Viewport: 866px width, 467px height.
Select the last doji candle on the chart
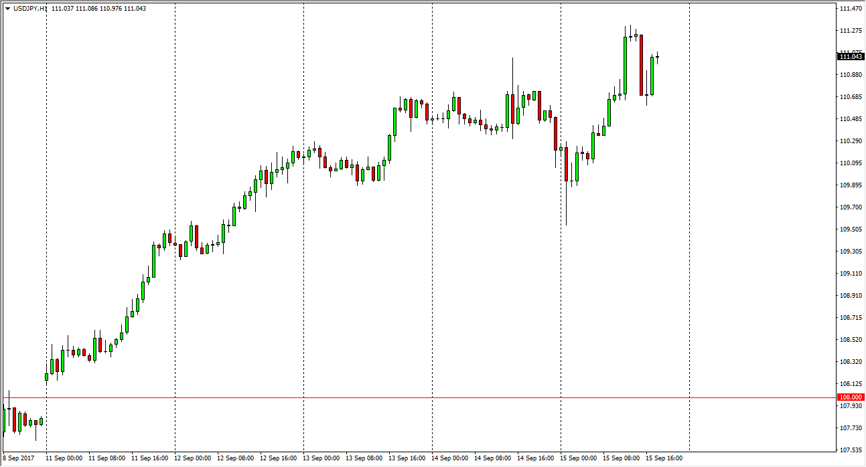click(658, 58)
